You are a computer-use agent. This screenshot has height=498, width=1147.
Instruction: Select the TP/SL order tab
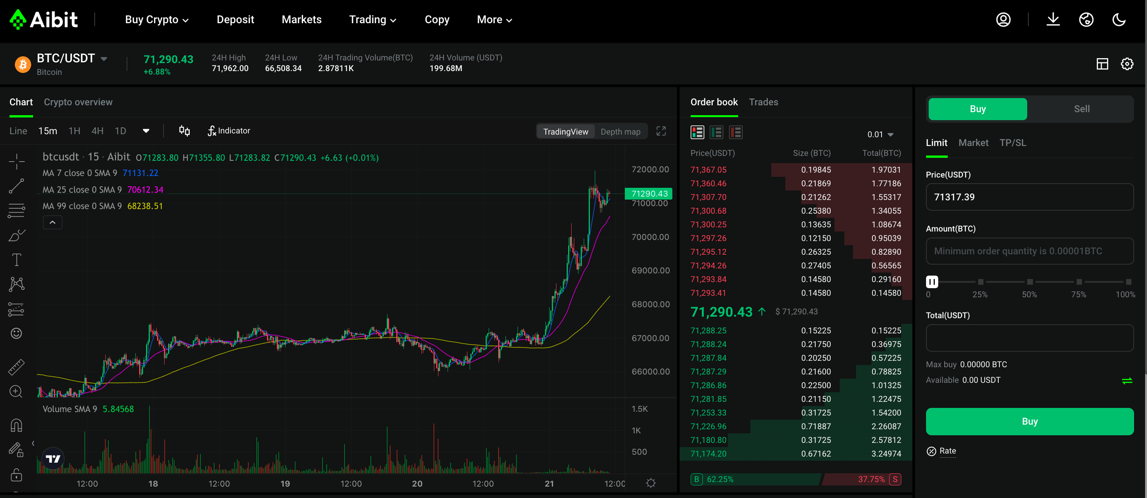[x=1012, y=143]
